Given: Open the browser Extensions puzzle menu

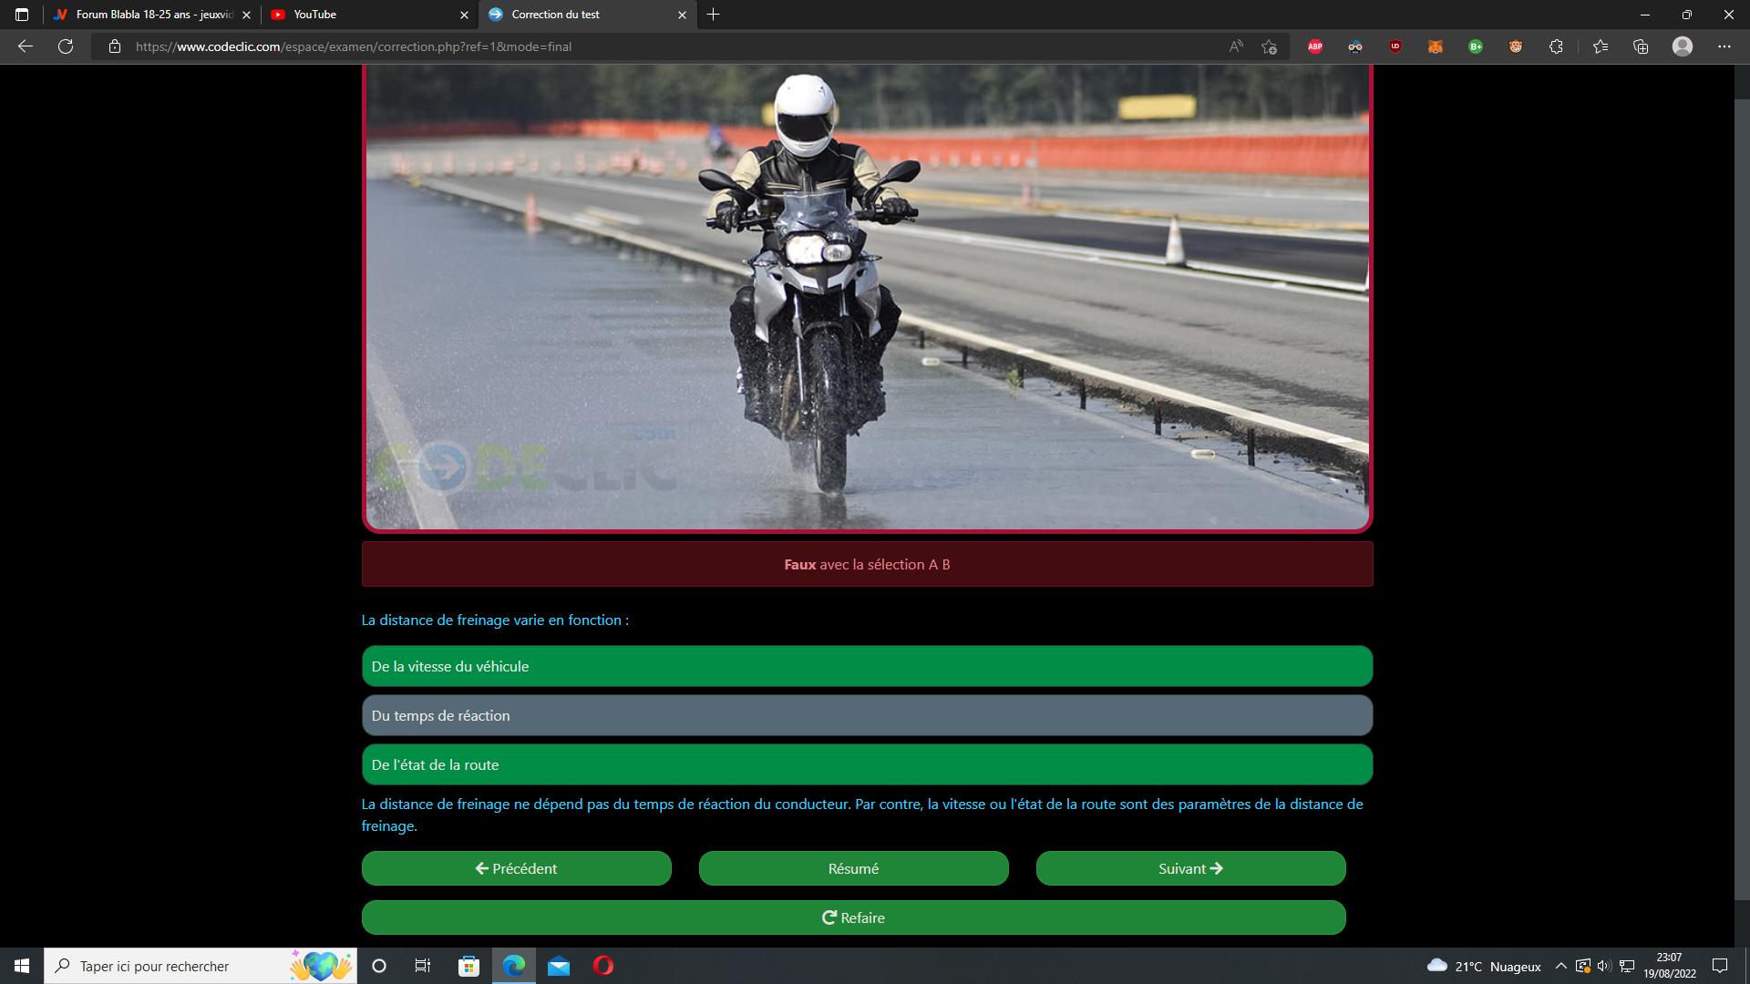Looking at the screenshot, I should [x=1556, y=46].
